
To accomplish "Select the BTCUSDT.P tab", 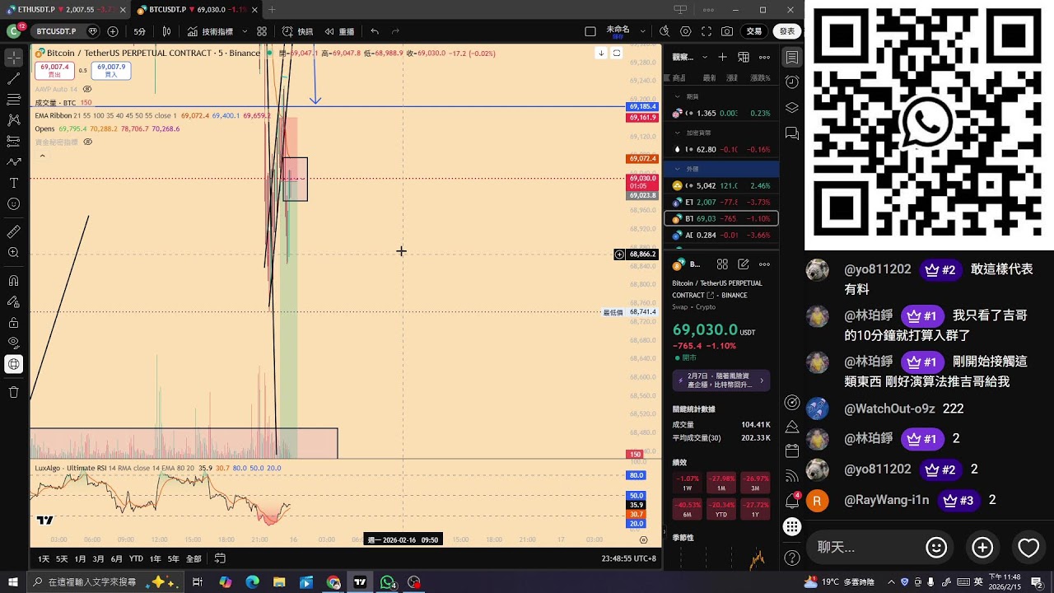I will coord(196,9).
